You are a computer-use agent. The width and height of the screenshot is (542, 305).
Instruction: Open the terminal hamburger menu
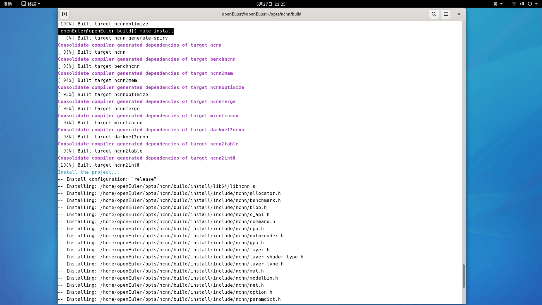446,14
